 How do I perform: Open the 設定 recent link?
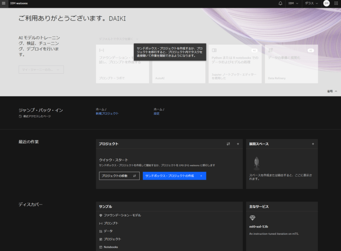156,113
